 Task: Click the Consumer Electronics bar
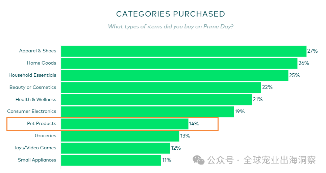point(147,112)
